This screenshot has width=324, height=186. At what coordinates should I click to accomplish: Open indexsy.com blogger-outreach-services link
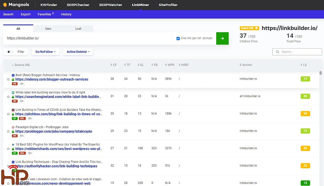coord(52,79)
